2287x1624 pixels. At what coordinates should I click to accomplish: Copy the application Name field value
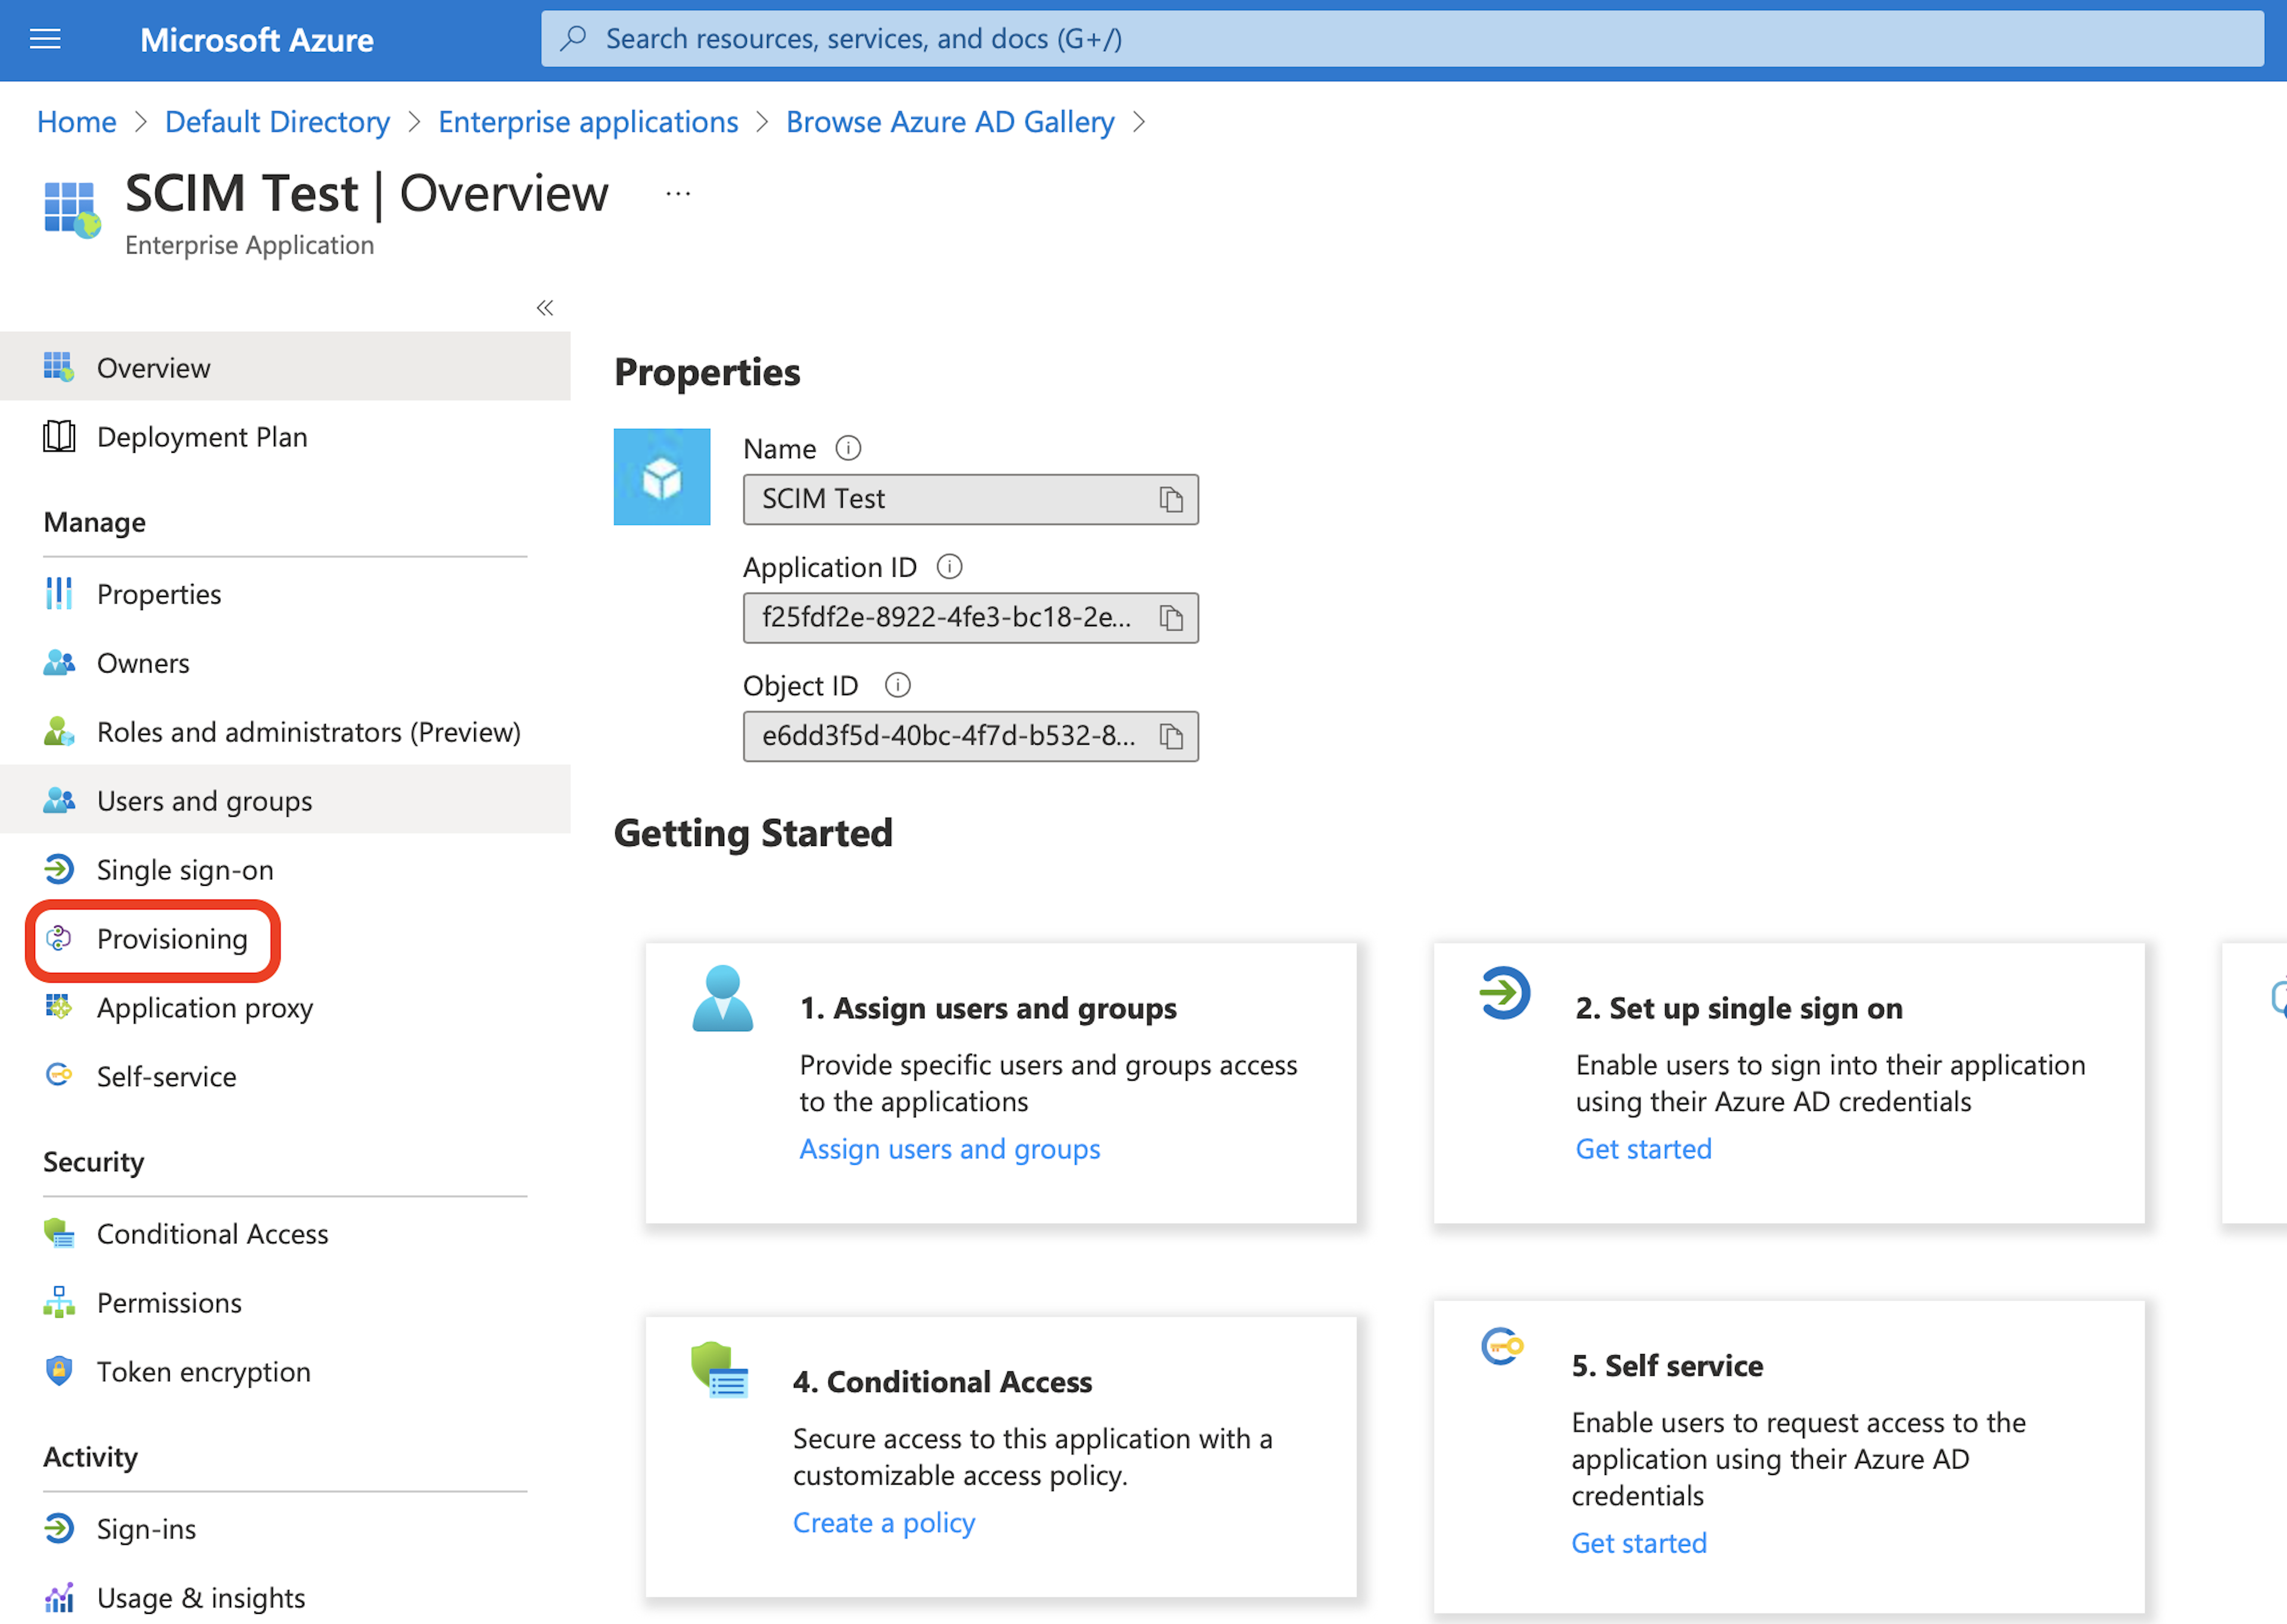(x=1170, y=499)
